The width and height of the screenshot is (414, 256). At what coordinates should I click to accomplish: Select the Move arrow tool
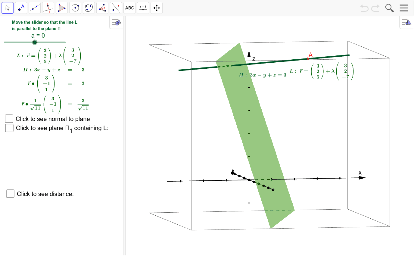[8, 8]
